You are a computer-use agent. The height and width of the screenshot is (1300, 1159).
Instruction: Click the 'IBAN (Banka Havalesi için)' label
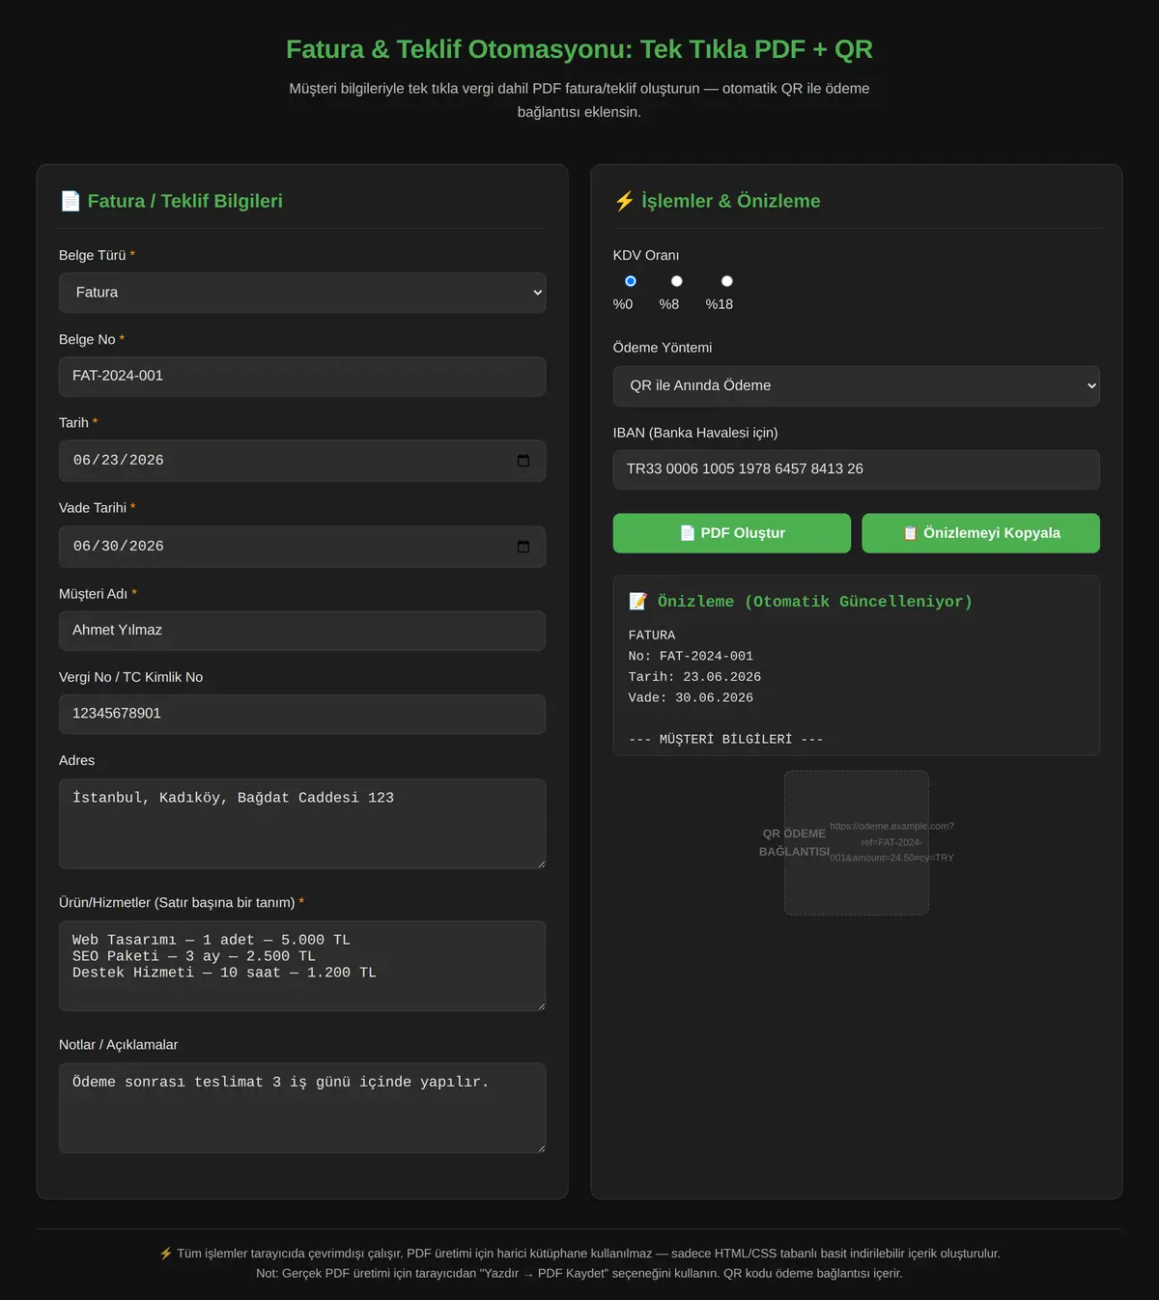(695, 433)
